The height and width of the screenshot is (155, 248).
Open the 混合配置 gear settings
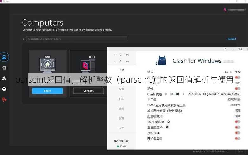point(167,127)
